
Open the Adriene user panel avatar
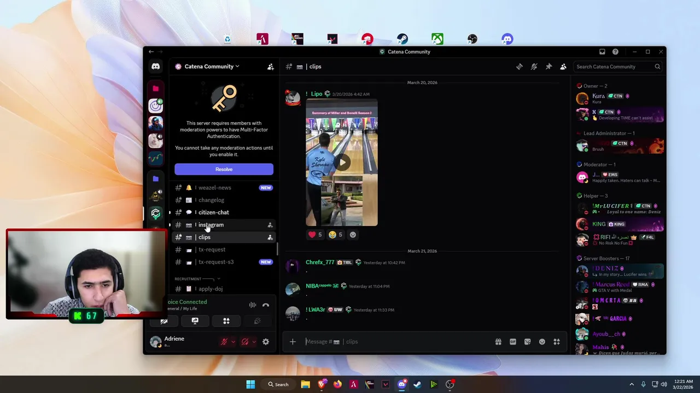point(156,342)
